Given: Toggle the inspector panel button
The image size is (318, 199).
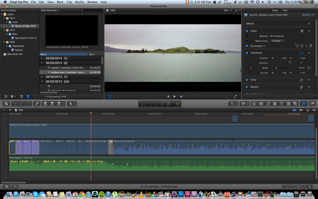Looking at the screenshot, I should [304, 104].
